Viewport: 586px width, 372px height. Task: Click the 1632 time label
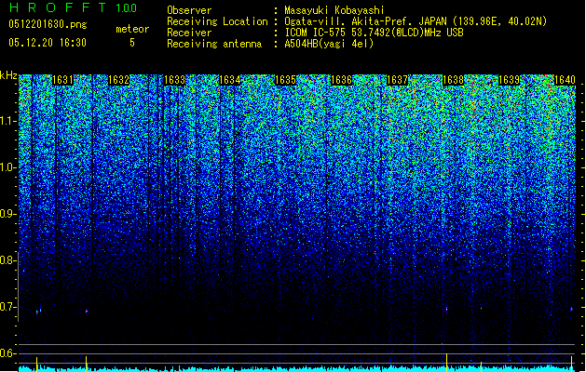point(118,80)
